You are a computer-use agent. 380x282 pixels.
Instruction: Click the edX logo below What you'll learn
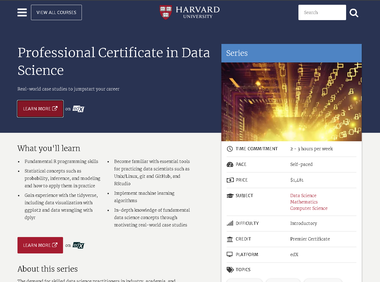click(x=79, y=245)
